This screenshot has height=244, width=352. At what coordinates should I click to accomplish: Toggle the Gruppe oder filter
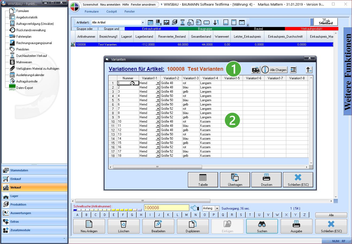[x=85, y=29]
